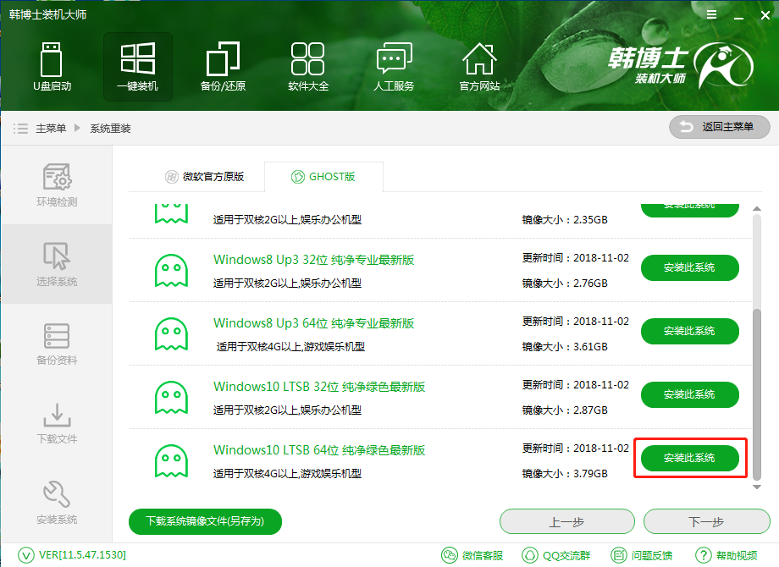Launch 人工服务 customer support
779x567 pixels.
click(x=394, y=67)
